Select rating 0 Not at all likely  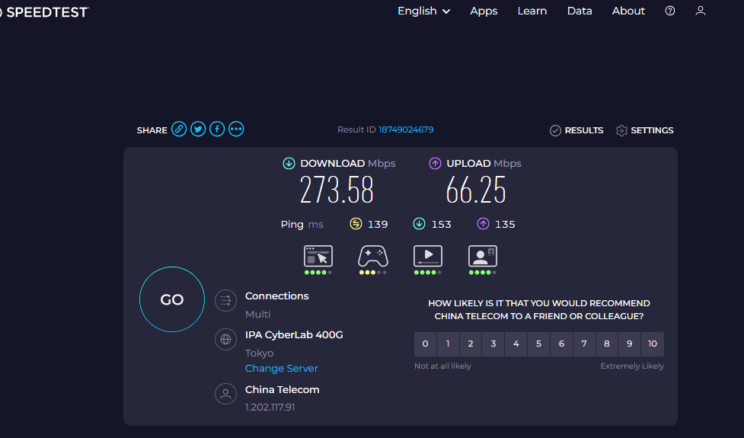[x=425, y=344]
